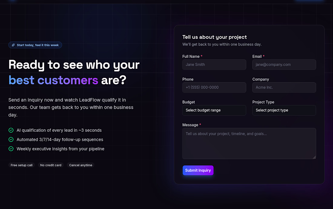The image size is (333, 209).
Task: Click the Budget field label
Action: click(x=189, y=102)
